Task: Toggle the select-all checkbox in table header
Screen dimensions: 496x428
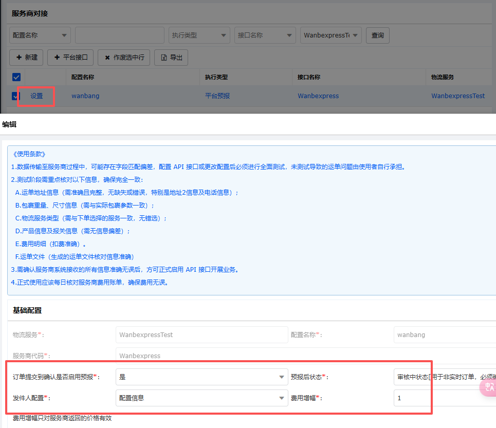Action: (16, 77)
